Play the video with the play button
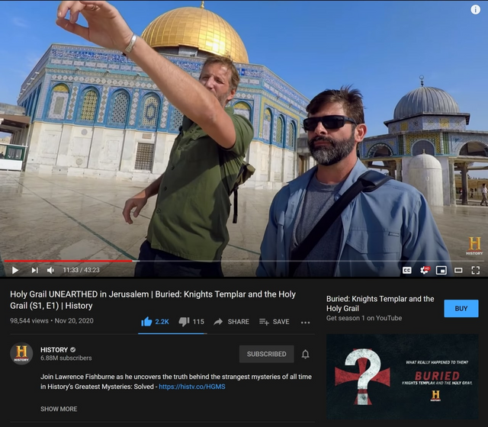 (x=15, y=270)
